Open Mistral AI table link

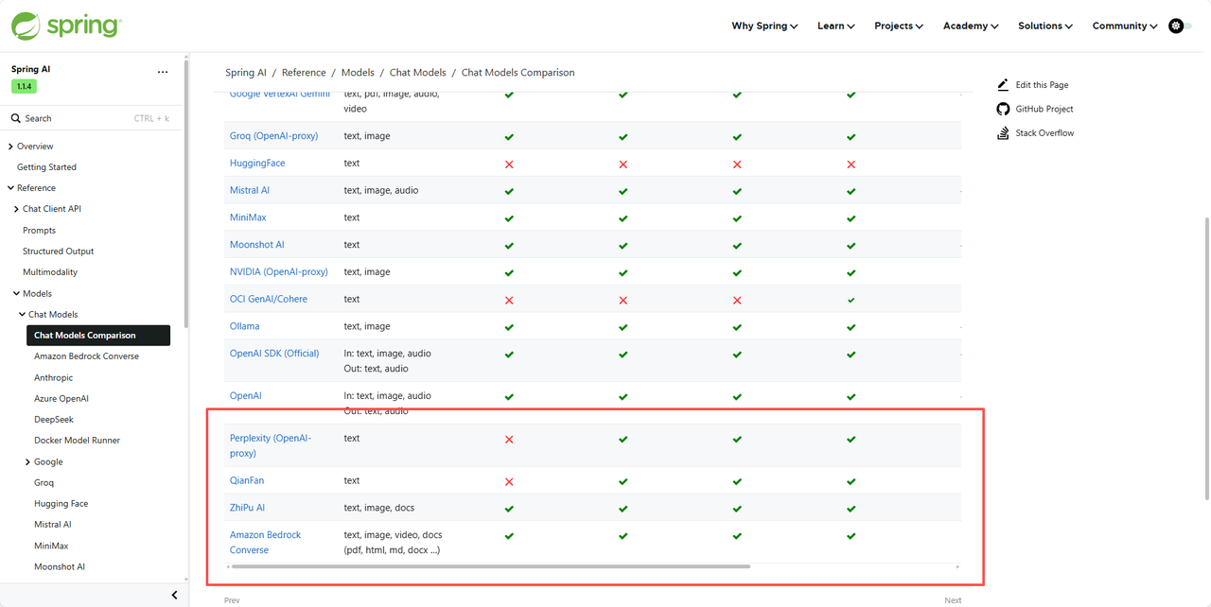tap(250, 191)
